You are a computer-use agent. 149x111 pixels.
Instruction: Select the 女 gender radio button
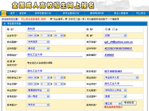pos(114,29)
